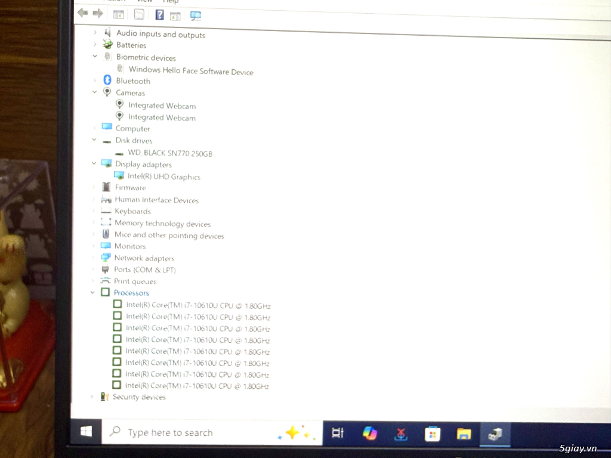Screen dimensions: 611x458
Task: Open Microsoft Store from the taskbar
Action: point(432,434)
